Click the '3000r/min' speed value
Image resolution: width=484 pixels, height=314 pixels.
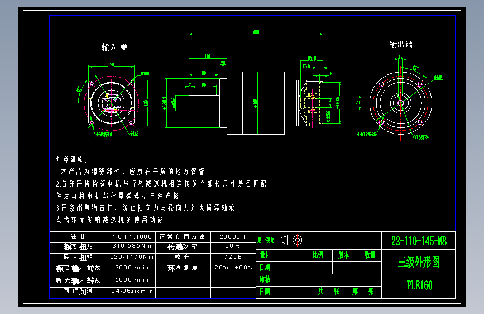tap(132, 267)
